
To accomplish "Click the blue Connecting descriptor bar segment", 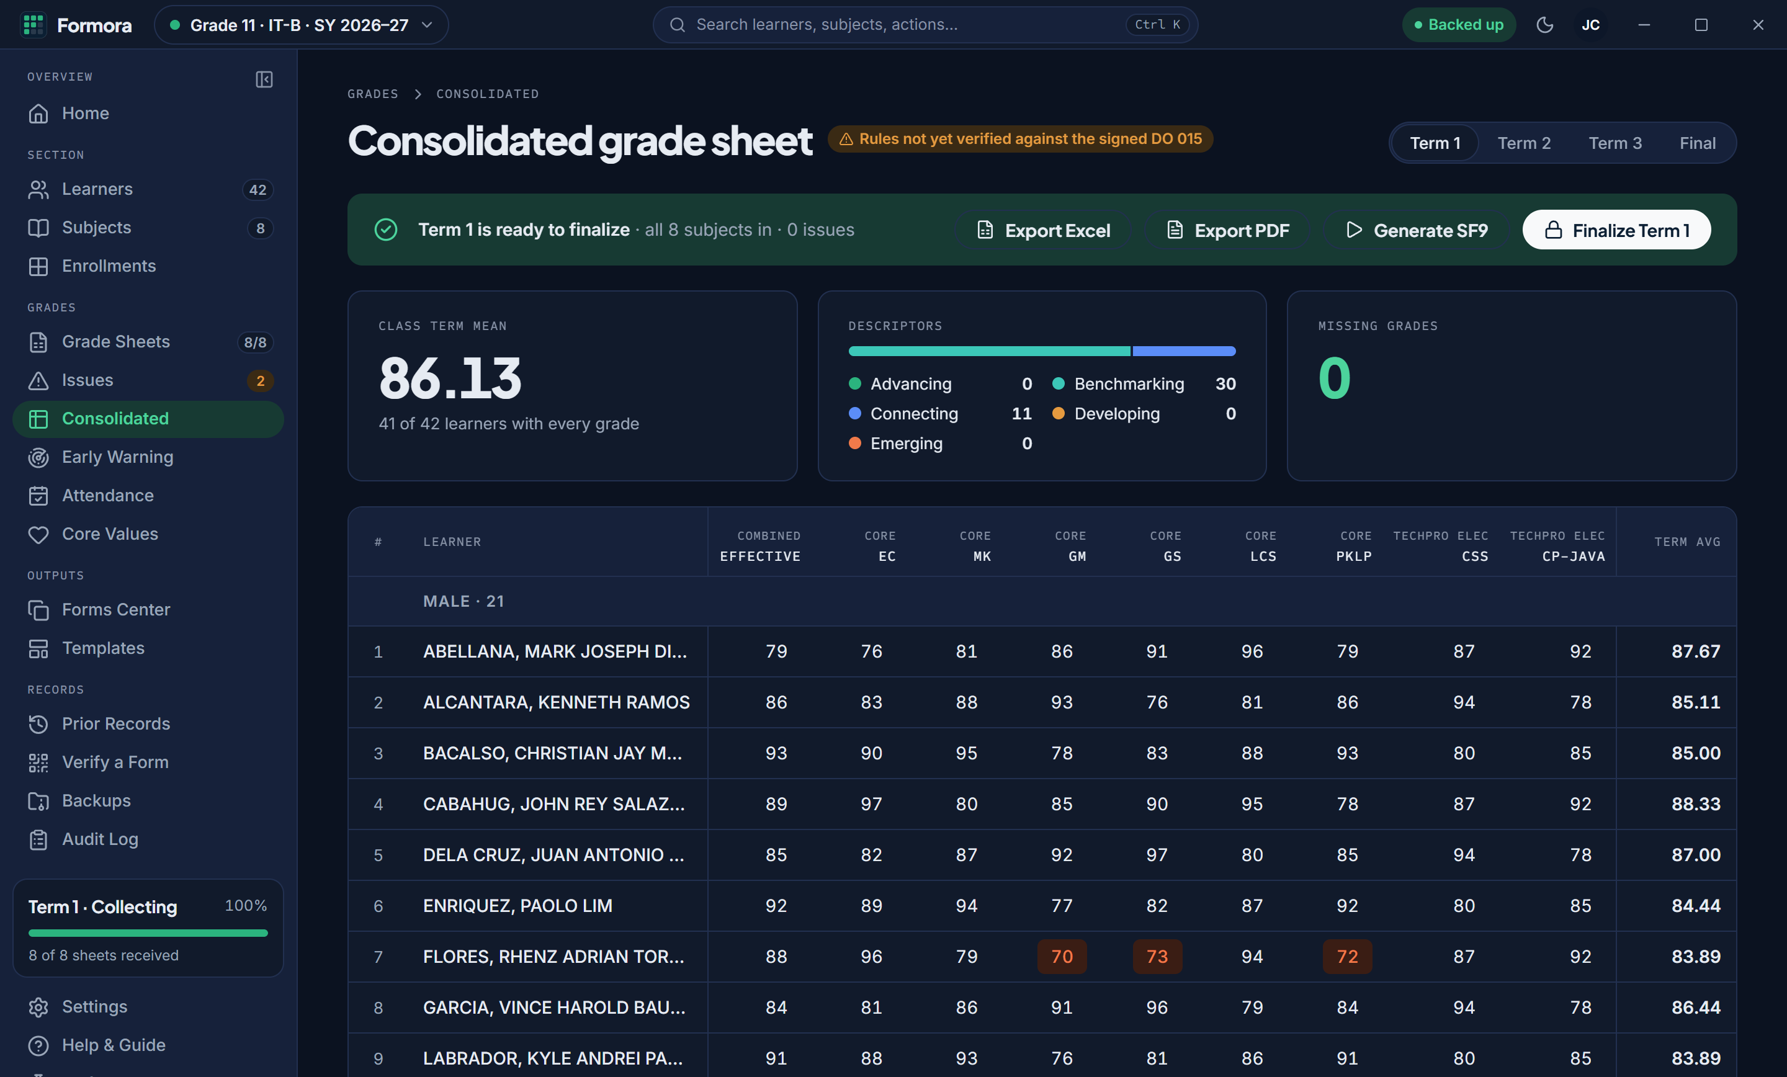I will coord(1185,351).
